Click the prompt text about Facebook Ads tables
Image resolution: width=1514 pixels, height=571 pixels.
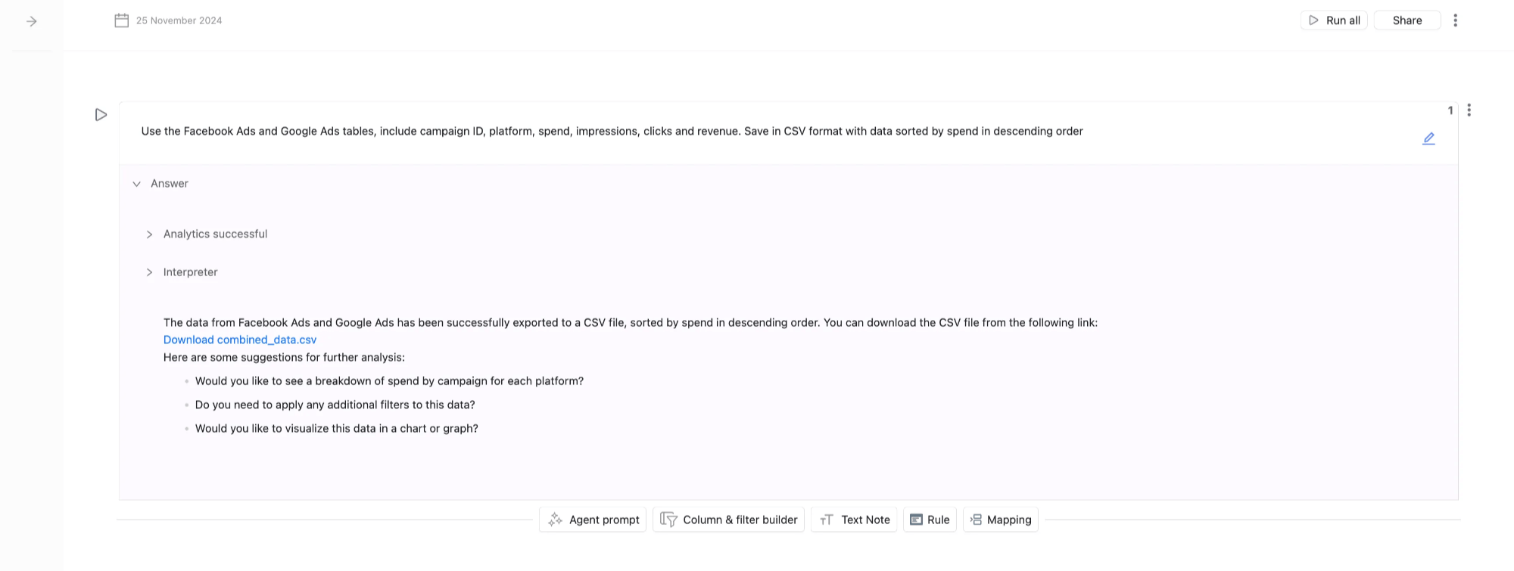(x=612, y=132)
